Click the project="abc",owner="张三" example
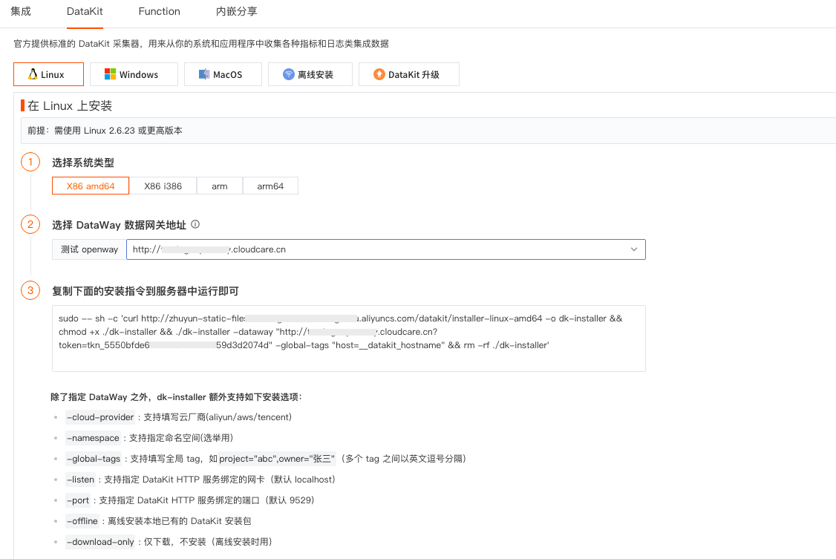 [277, 459]
